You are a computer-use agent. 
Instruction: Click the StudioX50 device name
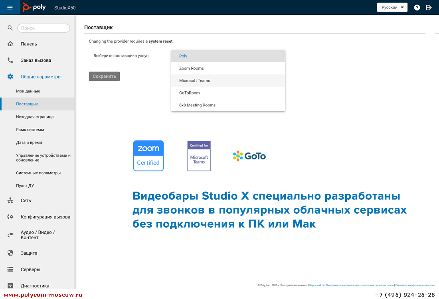(x=65, y=8)
